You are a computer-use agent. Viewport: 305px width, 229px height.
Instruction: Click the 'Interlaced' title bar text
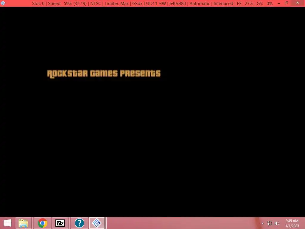(223, 4)
